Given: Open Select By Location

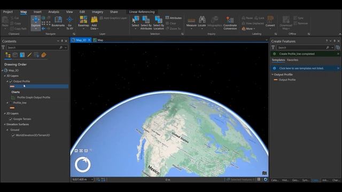Looking at the screenshot, I should tap(159, 23).
